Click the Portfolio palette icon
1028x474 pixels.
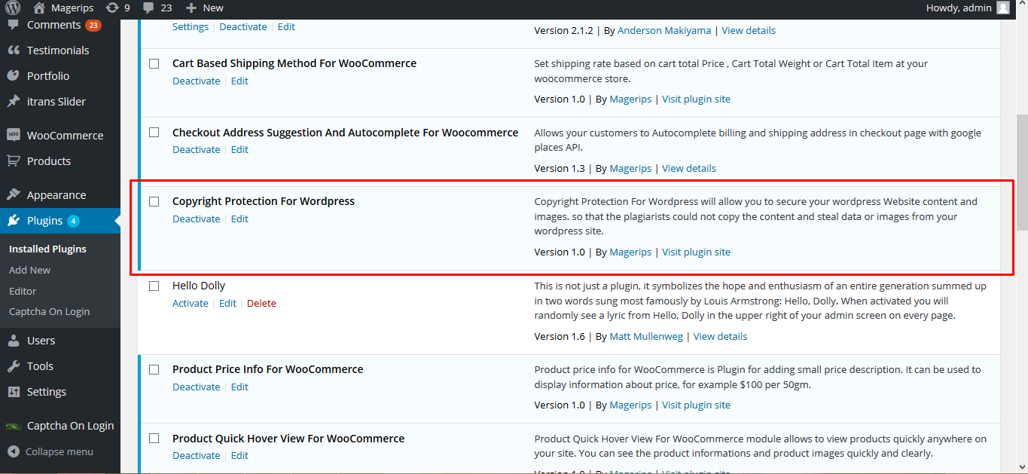click(x=14, y=76)
